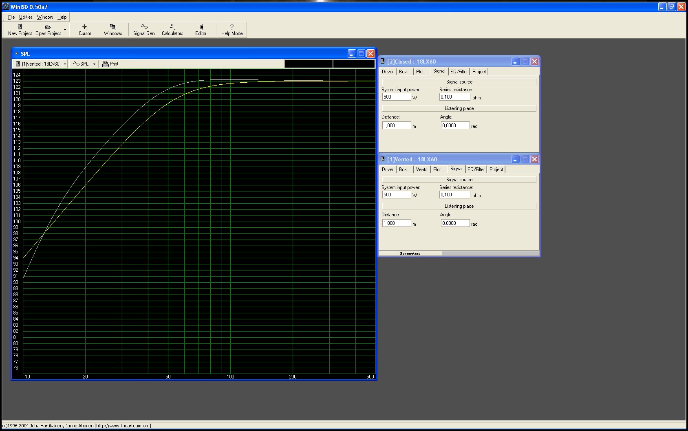This screenshot has height=431, width=688.
Task: Close the Closed 18LX60 project window
Action: (534, 62)
